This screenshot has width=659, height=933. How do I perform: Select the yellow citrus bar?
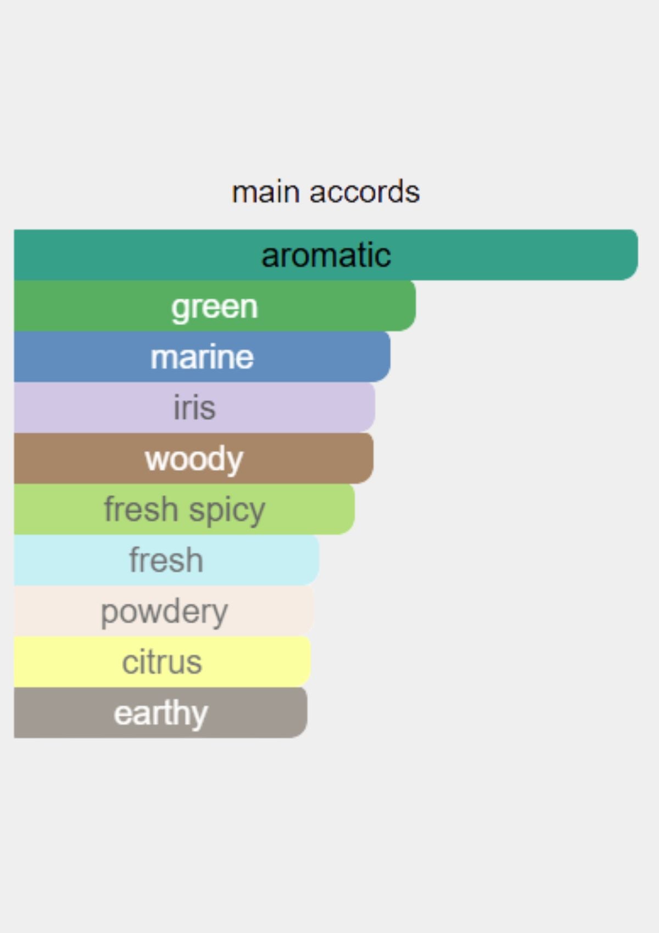163,661
